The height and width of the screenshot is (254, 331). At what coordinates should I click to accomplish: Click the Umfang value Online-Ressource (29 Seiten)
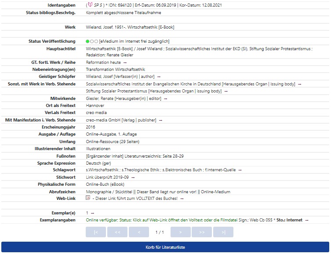click(113, 142)
